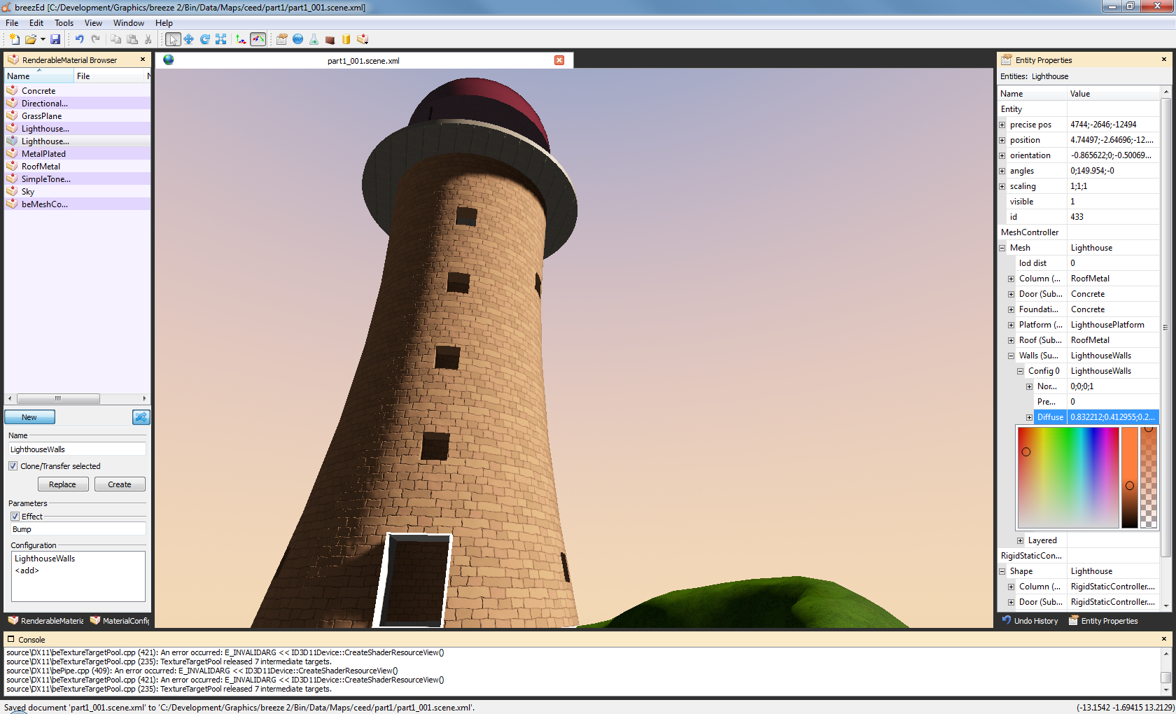Click the shuffle icon button beside New
Viewport: 1176px width, 714px height.
pyautogui.click(x=141, y=417)
